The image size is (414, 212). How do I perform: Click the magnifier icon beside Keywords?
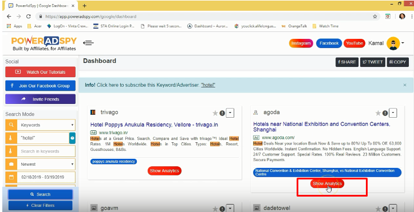11,125
